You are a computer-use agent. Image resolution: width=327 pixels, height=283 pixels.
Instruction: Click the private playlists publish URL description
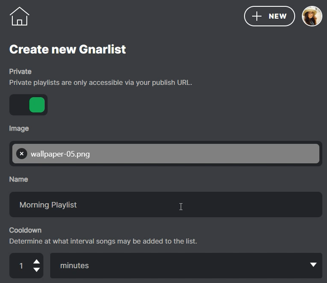click(101, 82)
